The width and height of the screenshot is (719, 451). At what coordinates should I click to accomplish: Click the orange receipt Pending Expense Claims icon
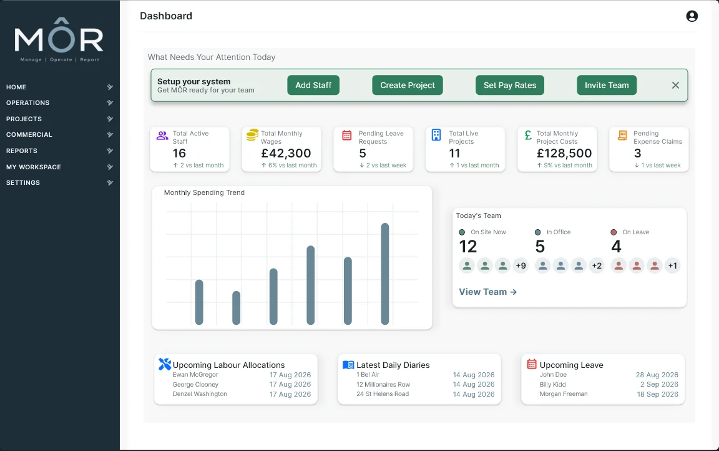(622, 135)
